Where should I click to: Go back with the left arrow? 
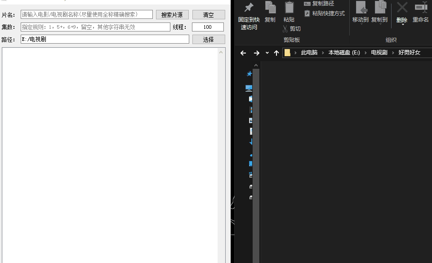243,53
